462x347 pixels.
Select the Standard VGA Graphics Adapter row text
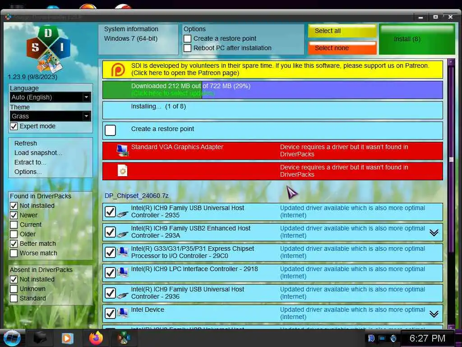[177, 147]
